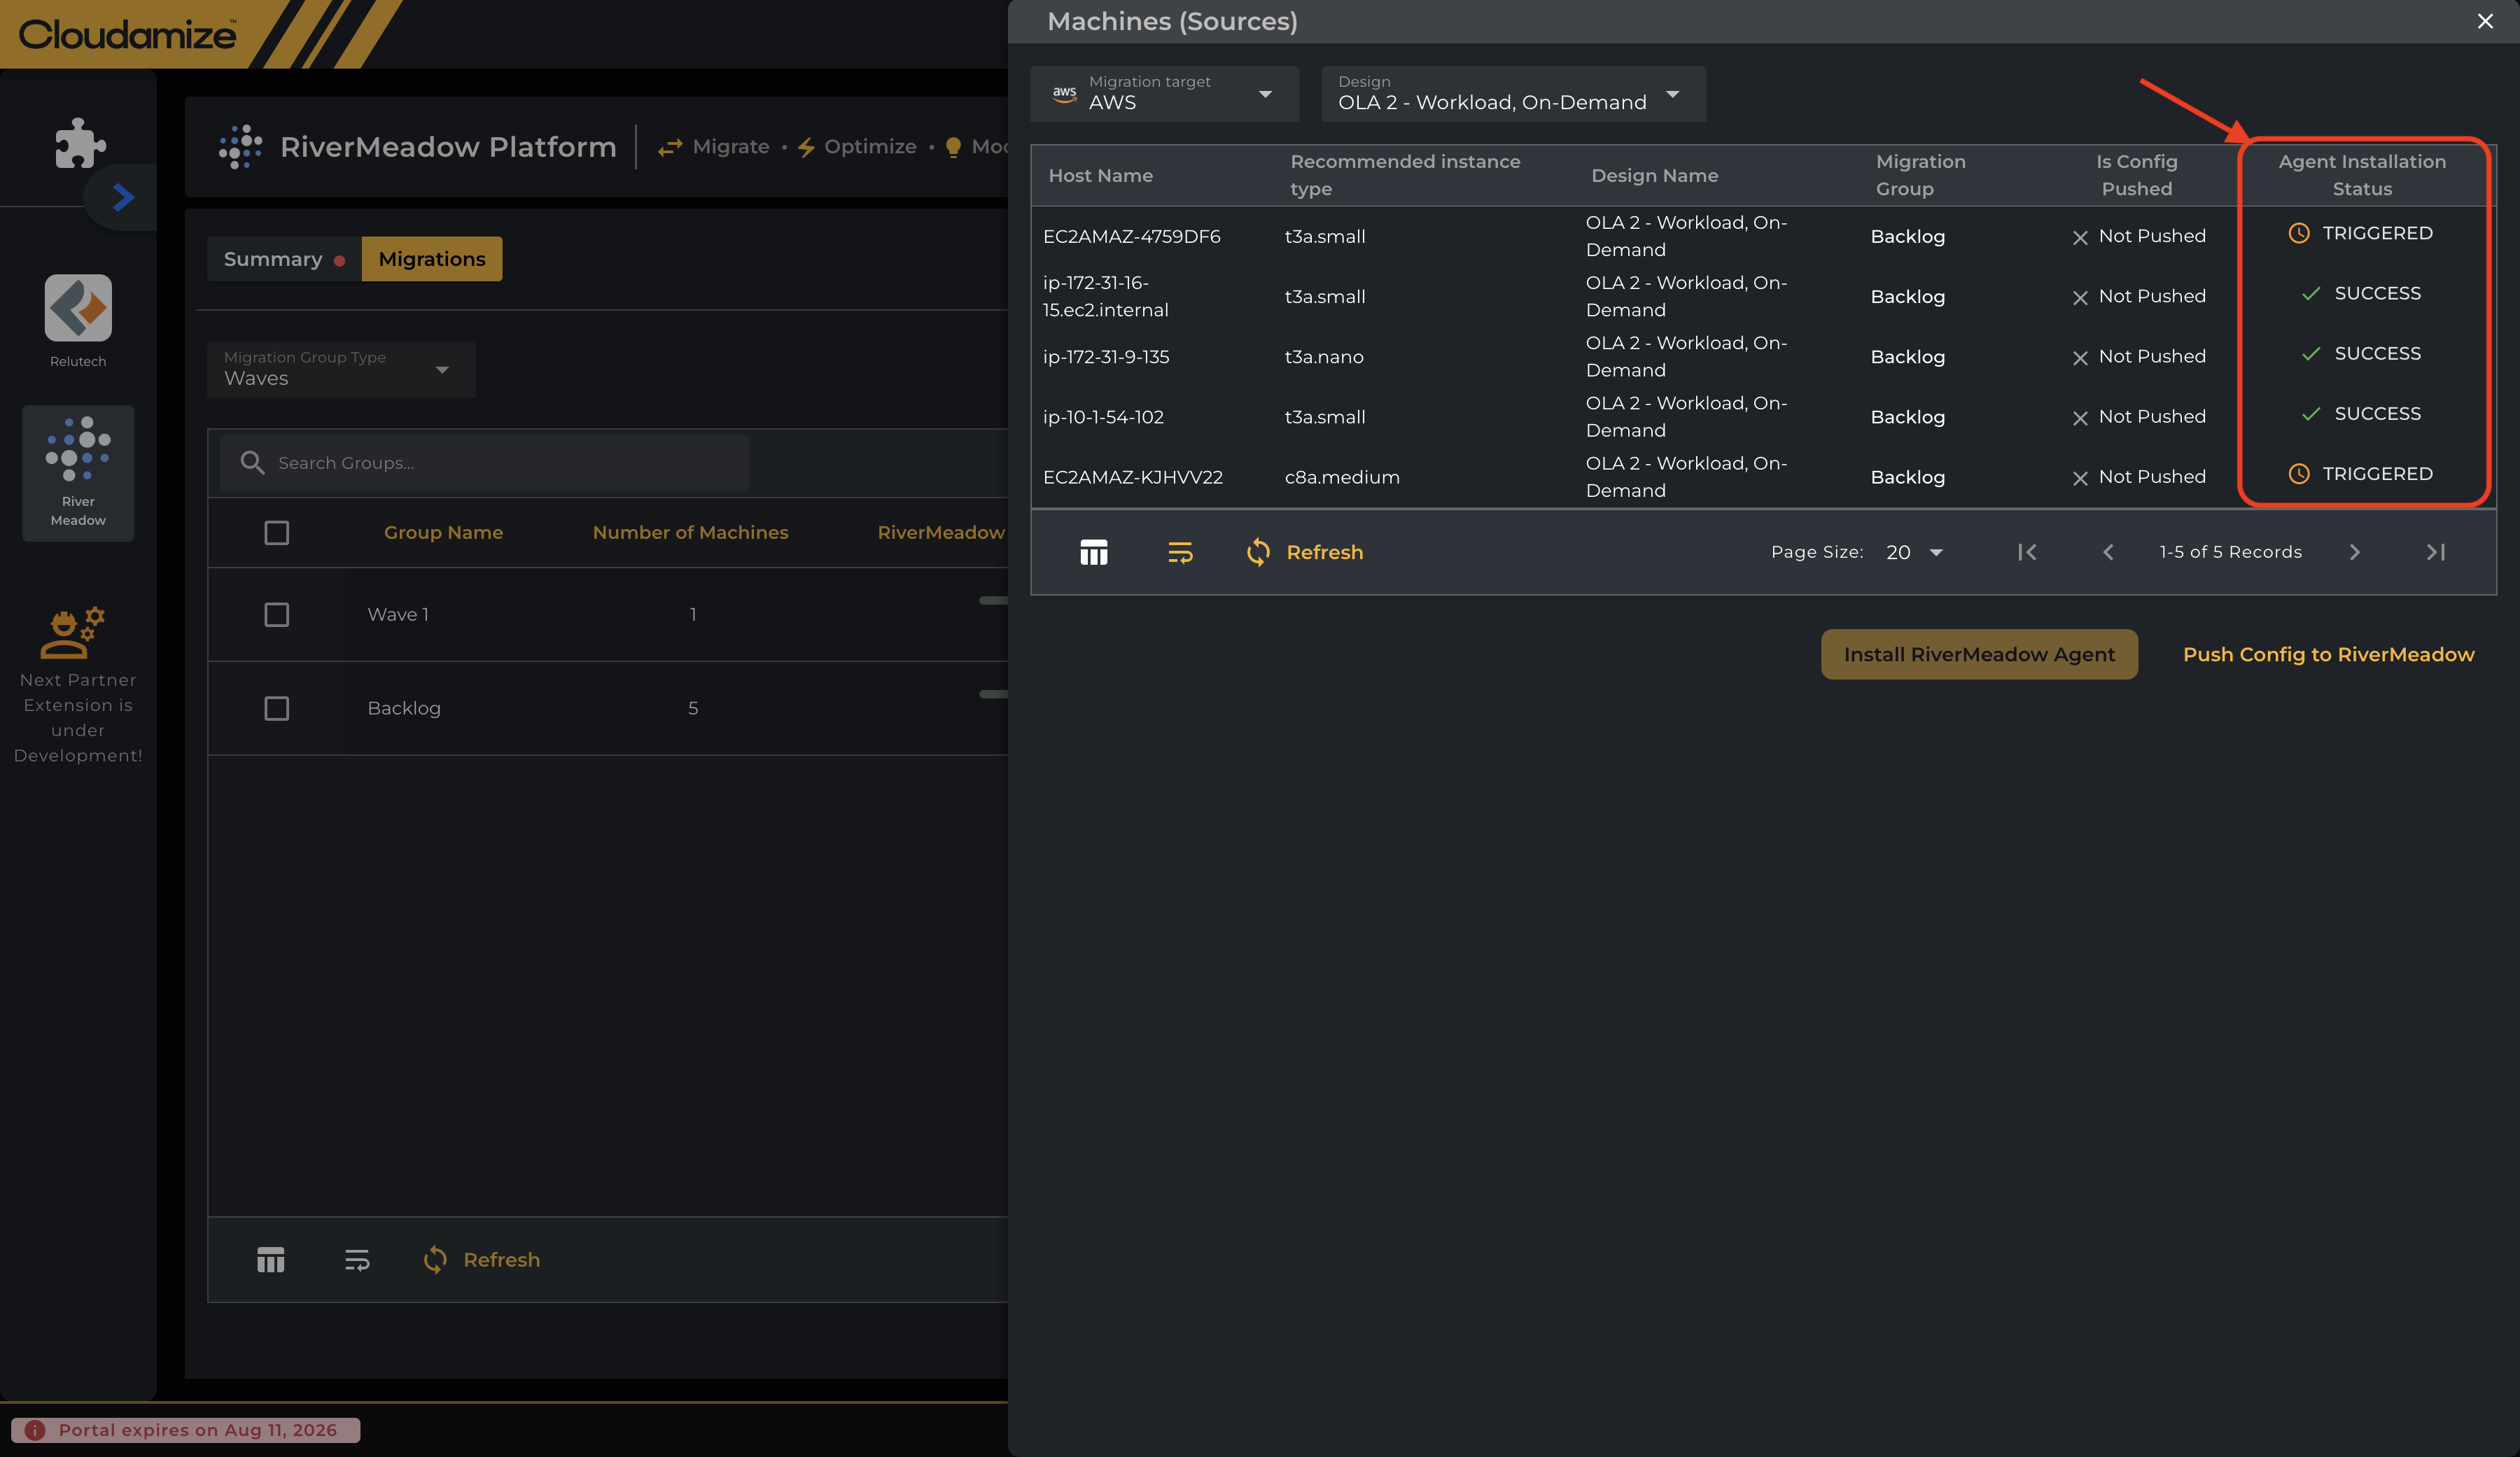Click the AWS logo icon
This screenshot has height=1457, width=2520.
point(1064,94)
